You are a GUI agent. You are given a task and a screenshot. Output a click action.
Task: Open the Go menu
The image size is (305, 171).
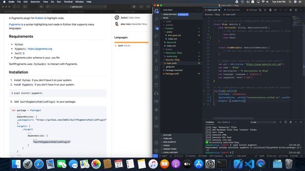52,2
